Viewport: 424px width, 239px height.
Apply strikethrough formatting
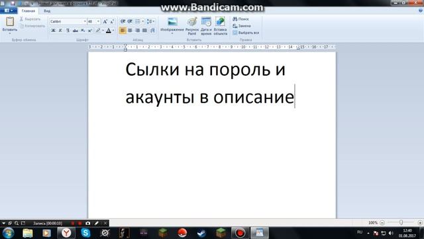coord(76,31)
